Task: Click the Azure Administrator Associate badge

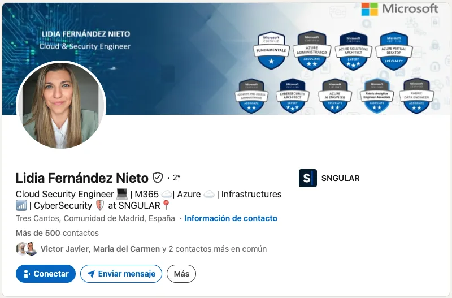Action: (312, 50)
